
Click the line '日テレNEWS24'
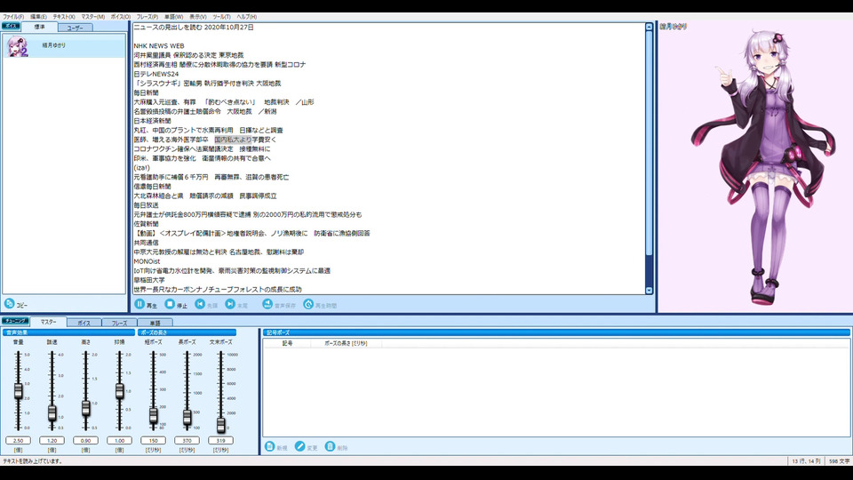tap(156, 74)
